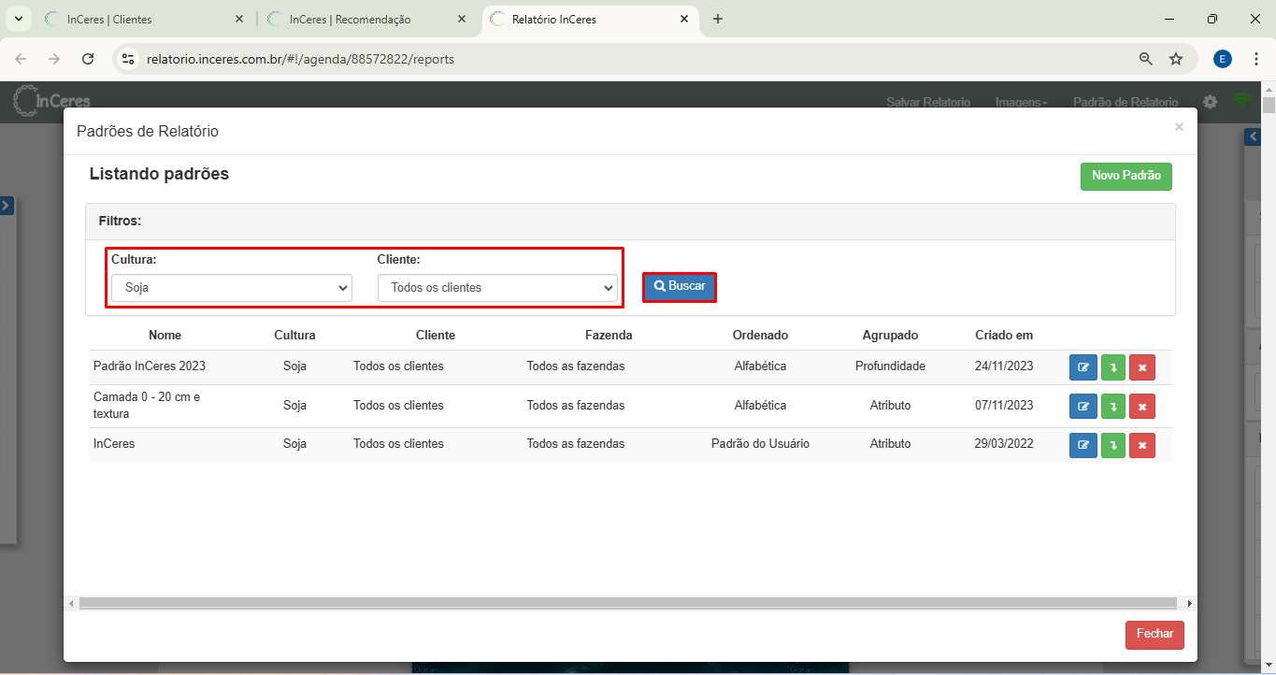
Task: View site information icon in address bar
Action: point(129,59)
